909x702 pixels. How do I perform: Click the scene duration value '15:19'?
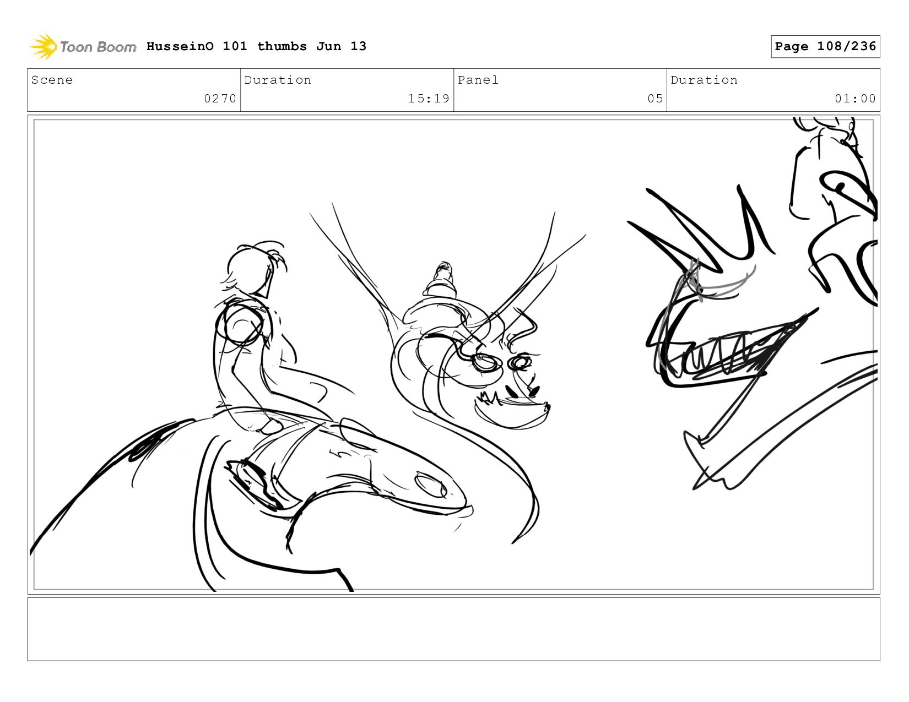click(x=429, y=99)
